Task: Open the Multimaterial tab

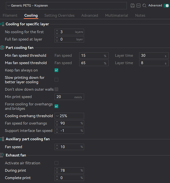Action: (117, 15)
